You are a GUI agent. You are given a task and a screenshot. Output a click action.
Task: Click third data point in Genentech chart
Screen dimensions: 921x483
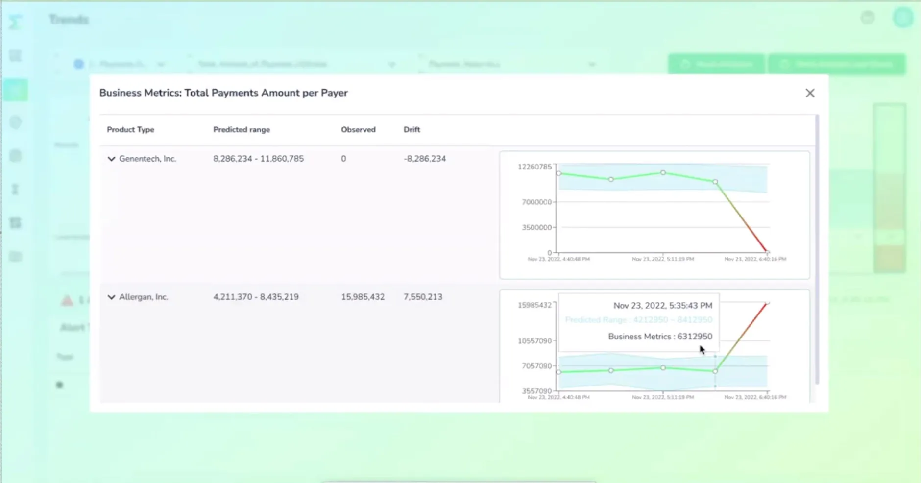pos(663,172)
